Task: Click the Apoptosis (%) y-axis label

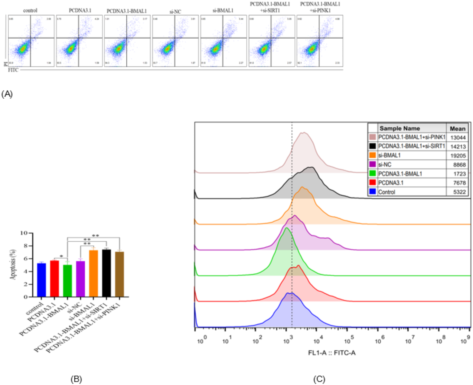Action: coord(13,264)
